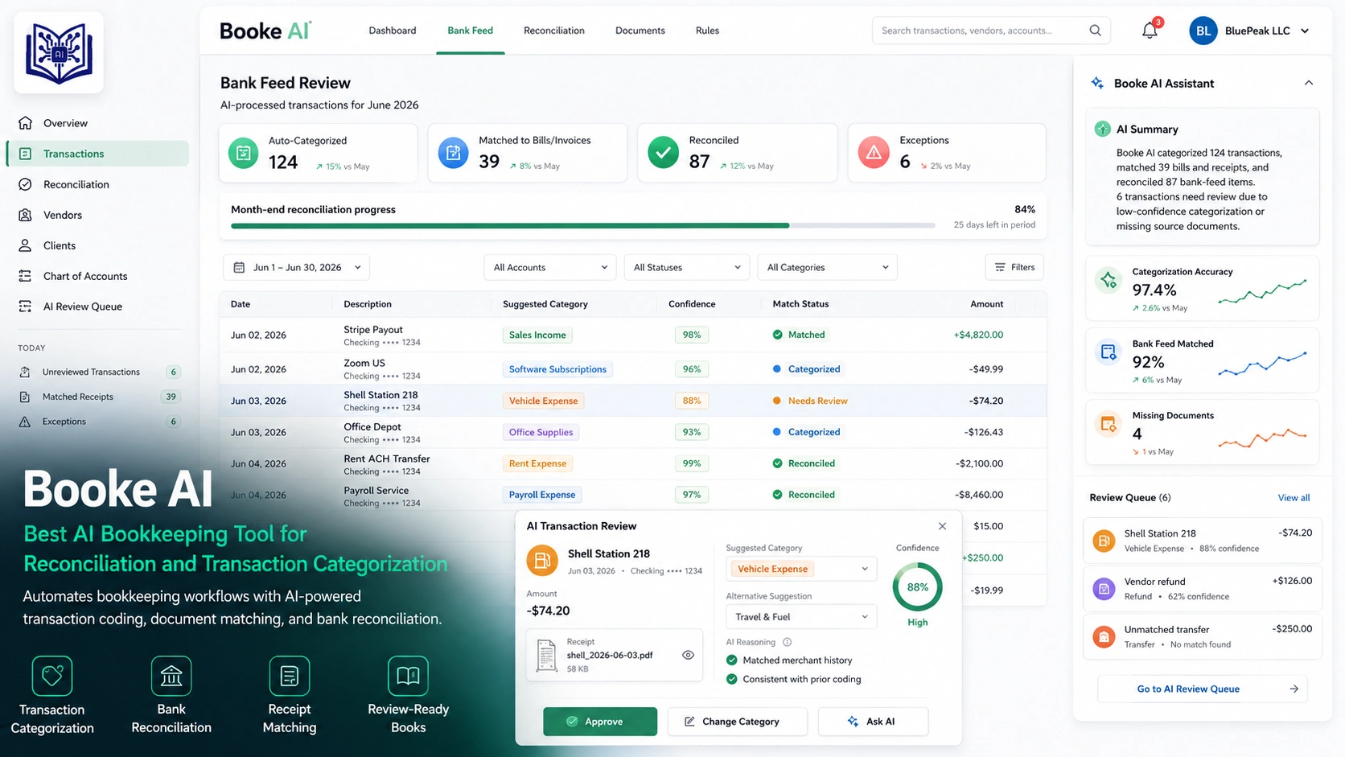Click Go to AI Review Queue
1345x757 pixels.
[x=1203, y=689]
